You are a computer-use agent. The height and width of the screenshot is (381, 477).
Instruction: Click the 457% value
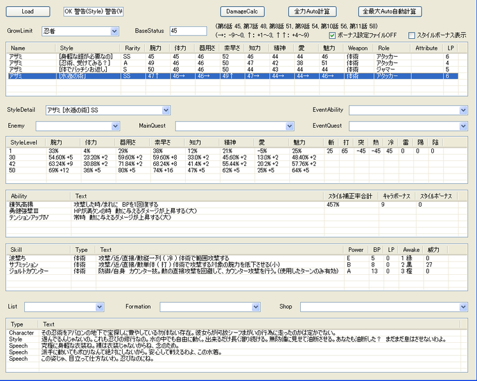(333, 205)
